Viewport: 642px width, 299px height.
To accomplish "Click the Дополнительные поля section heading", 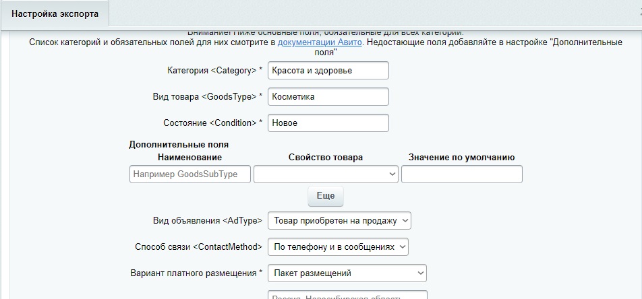I will 179,144.
